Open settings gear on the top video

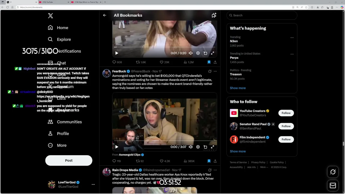[198, 53]
